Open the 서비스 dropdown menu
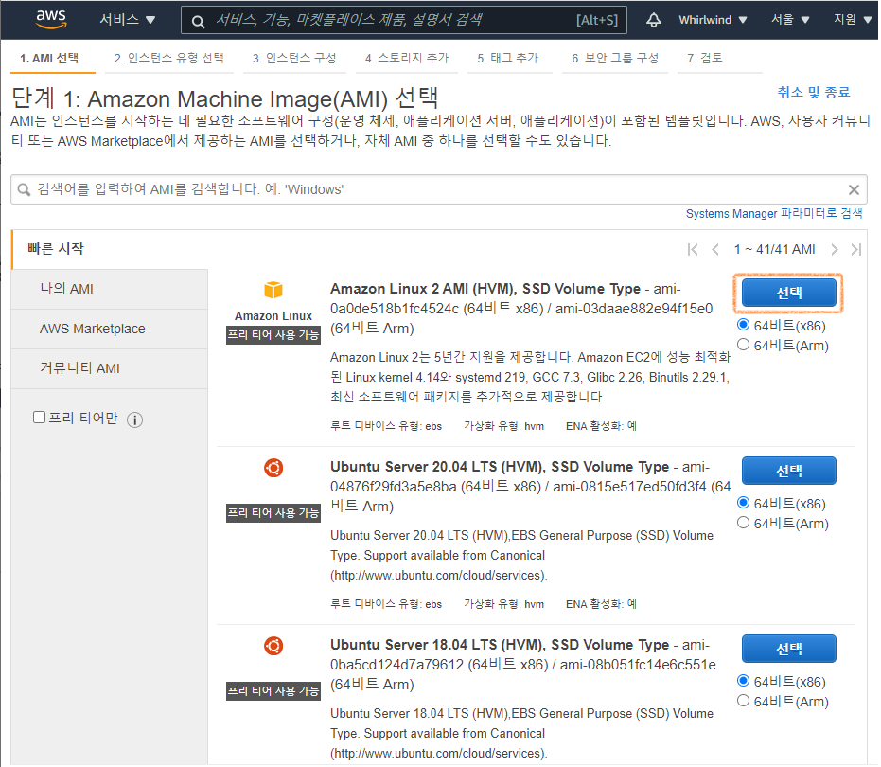The image size is (881, 767). coord(127,20)
